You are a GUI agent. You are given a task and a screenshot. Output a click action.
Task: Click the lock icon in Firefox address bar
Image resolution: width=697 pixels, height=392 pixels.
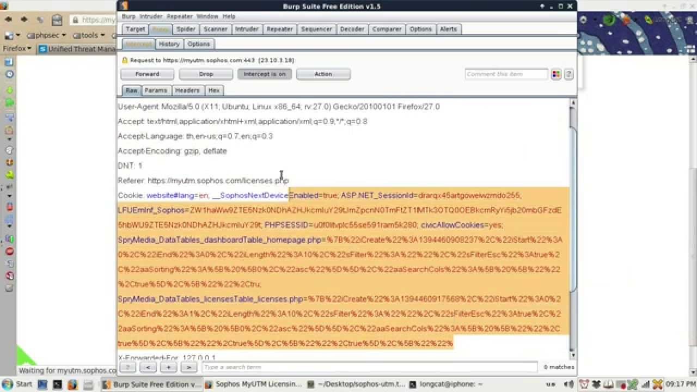click(76, 20)
